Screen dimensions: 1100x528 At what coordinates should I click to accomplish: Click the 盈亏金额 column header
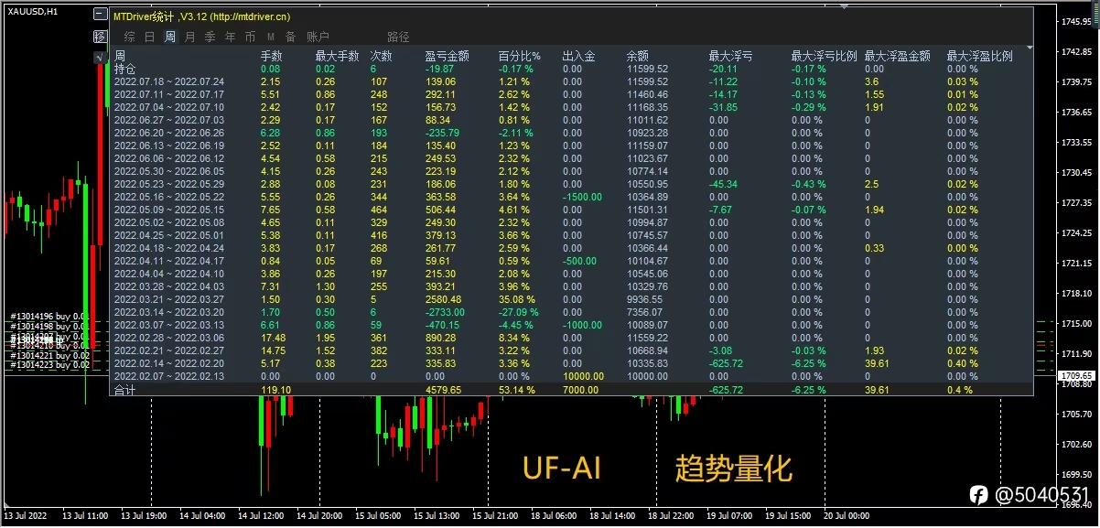coord(448,56)
